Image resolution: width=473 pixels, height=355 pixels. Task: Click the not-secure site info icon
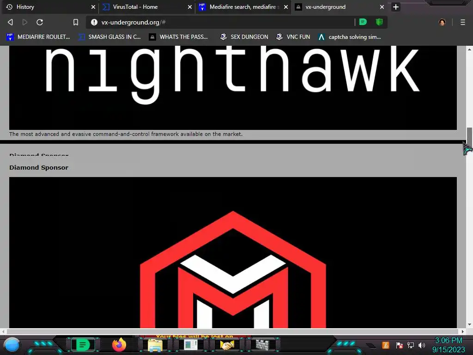point(94,22)
